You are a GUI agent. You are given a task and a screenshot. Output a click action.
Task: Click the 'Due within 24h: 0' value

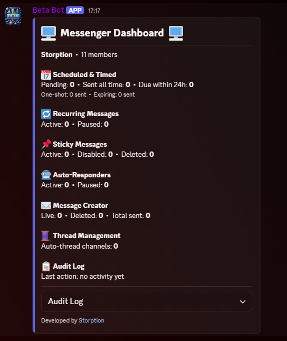coord(166,84)
